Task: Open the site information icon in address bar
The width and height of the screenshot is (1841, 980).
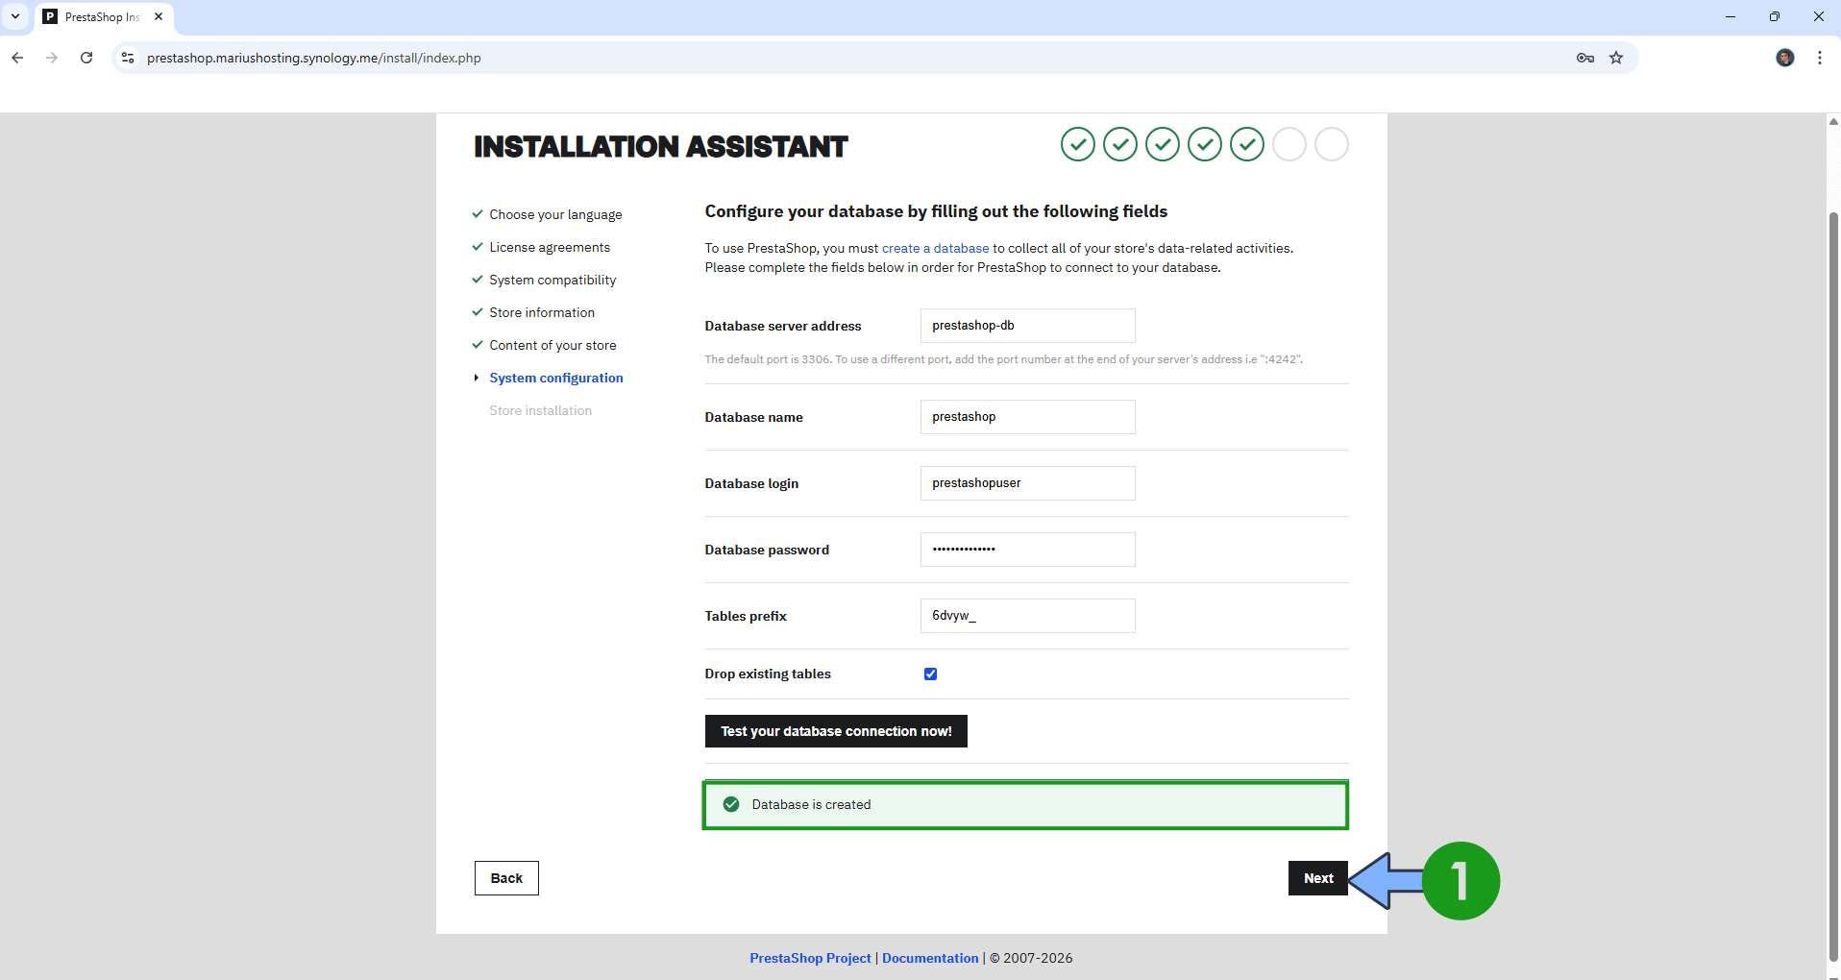Action: pyautogui.click(x=127, y=58)
